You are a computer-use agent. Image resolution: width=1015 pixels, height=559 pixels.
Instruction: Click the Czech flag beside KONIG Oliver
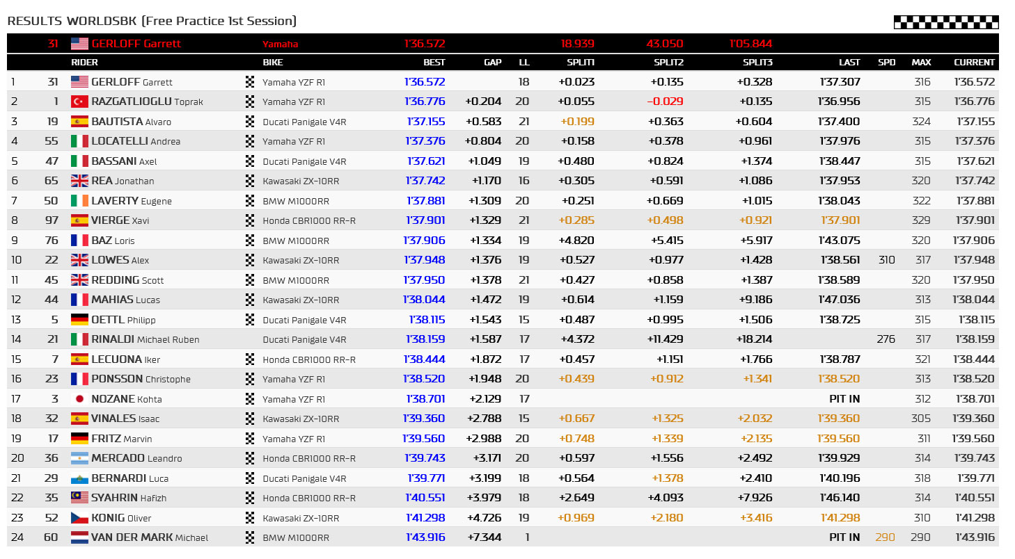[x=80, y=518]
